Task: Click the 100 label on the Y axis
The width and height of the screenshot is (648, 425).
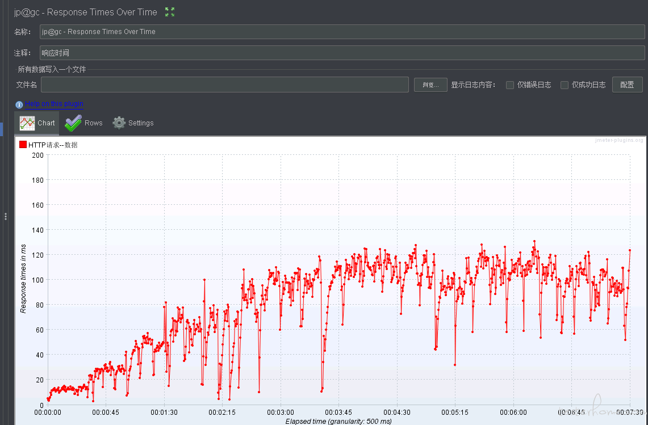Action: coord(37,280)
